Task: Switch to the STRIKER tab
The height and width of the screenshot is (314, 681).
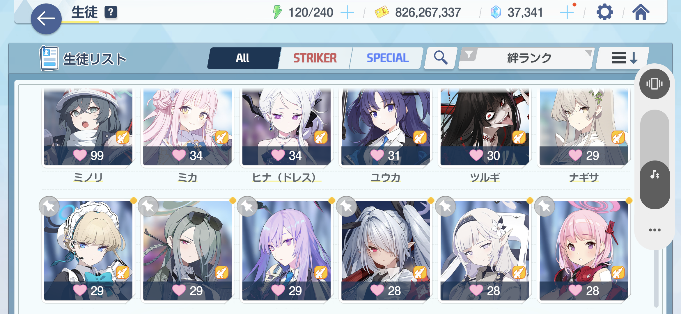Action: coord(315,58)
